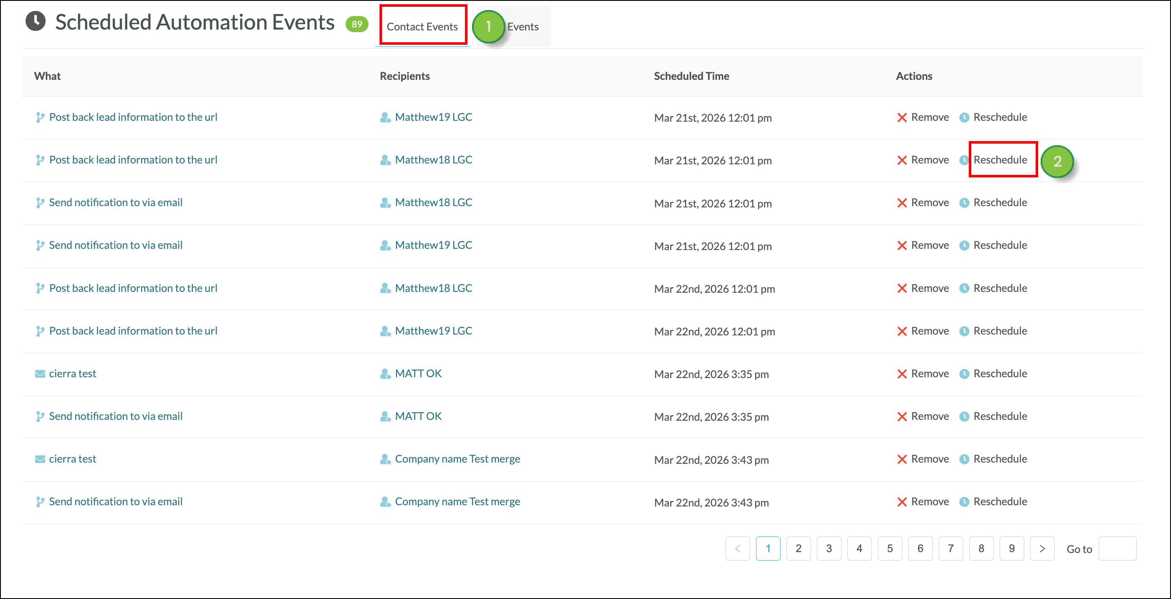Click the clock icon beside Scheduled Automation Events title
This screenshot has height=599, width=1171.
click(36, 21)
